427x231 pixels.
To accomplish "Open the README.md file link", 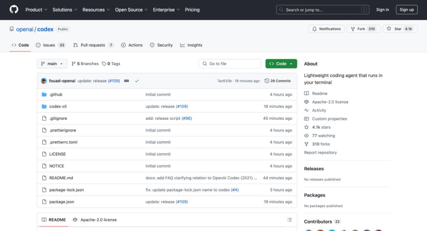I will [x=61, y=178].
